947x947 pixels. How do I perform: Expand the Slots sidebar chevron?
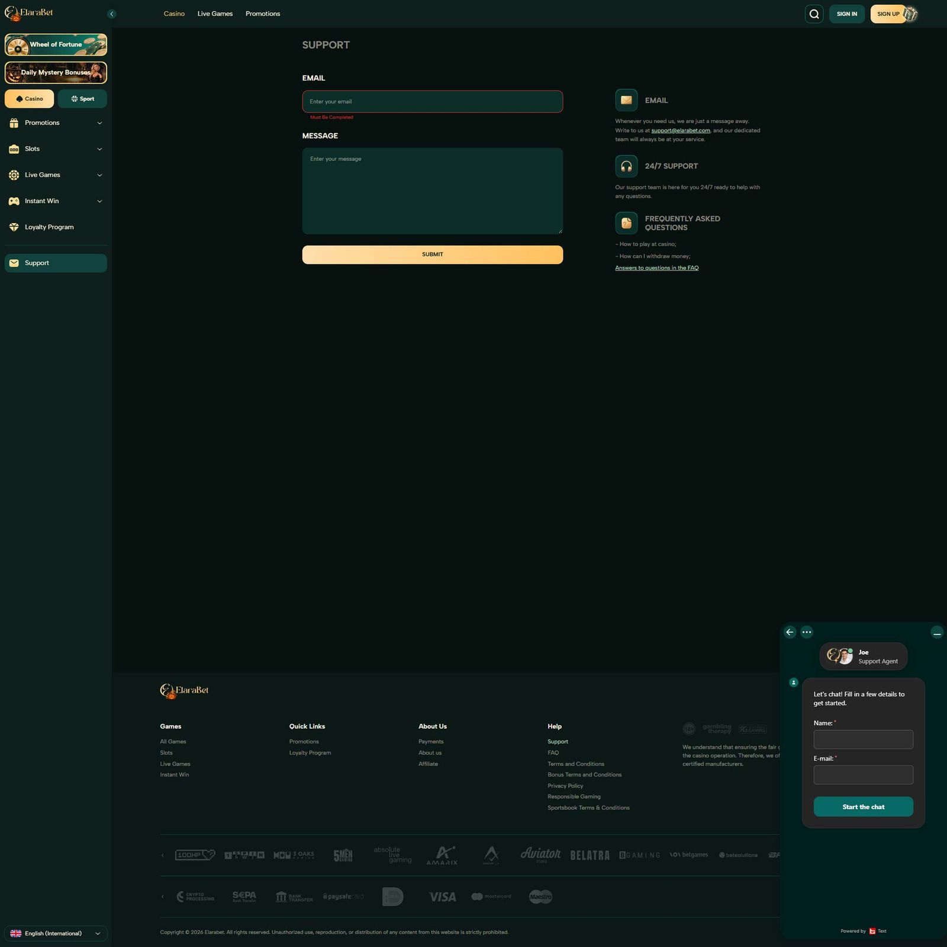coord(99,149)
